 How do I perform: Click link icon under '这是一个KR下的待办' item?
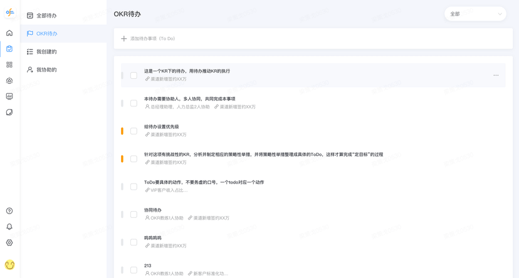point(147,79)
